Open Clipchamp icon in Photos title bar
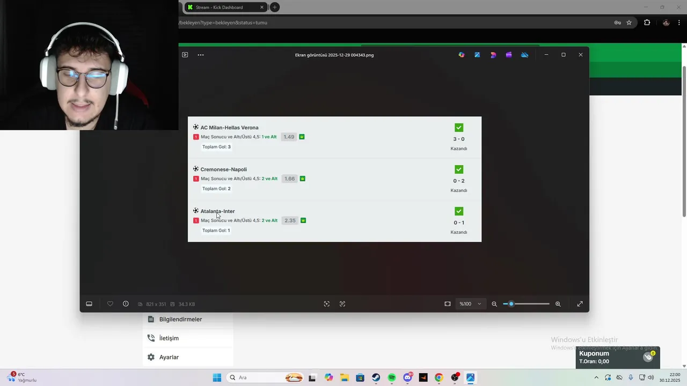The width and height of the screenshot is (687, 386). (x=509, y=55)
